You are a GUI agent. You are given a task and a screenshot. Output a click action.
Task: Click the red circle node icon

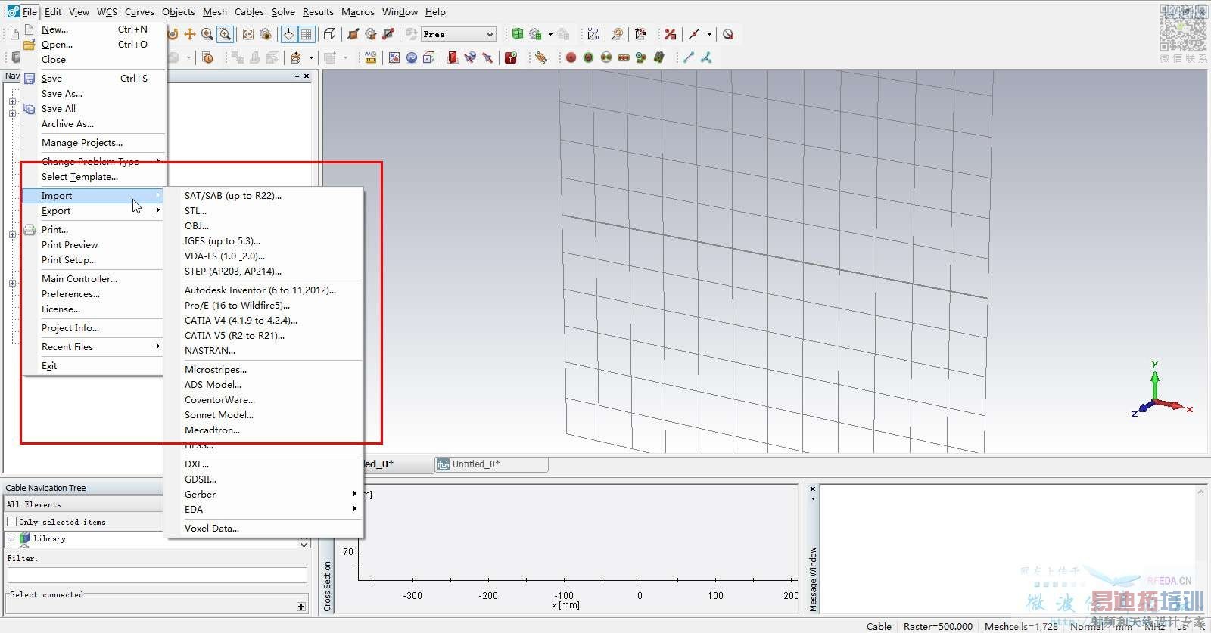(571, 57)
